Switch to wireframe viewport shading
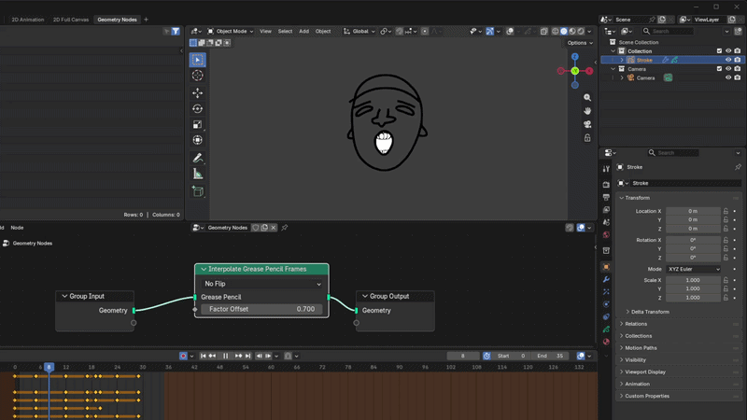This screenshot has width=747, height=420. coord(556,32)
